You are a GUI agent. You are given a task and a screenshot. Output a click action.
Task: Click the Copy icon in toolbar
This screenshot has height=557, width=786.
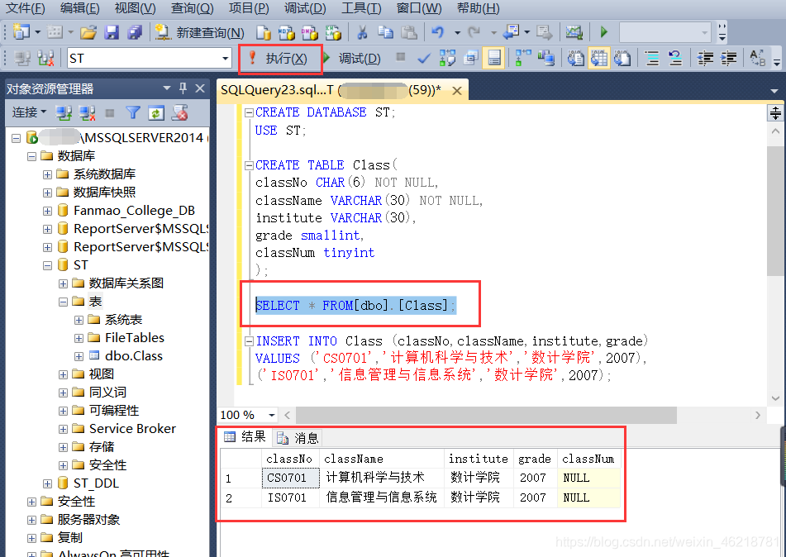coord(385,32)
